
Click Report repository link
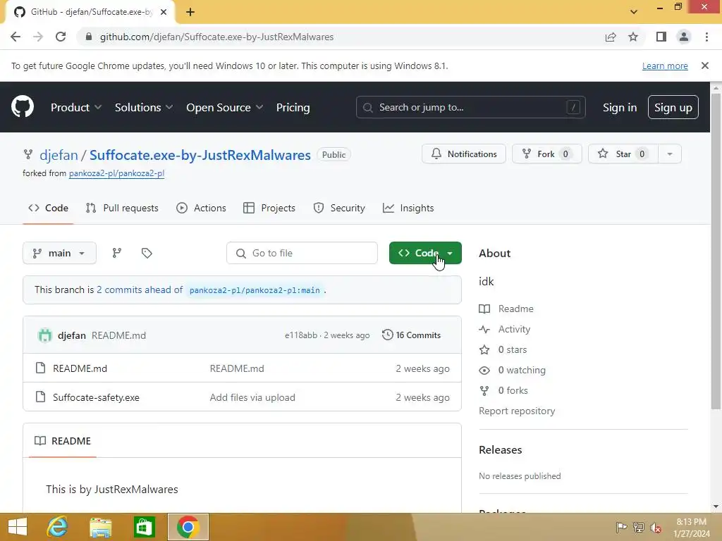517,411
